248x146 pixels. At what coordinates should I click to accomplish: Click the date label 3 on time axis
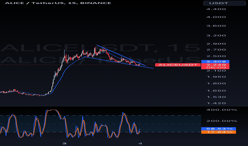64,143
